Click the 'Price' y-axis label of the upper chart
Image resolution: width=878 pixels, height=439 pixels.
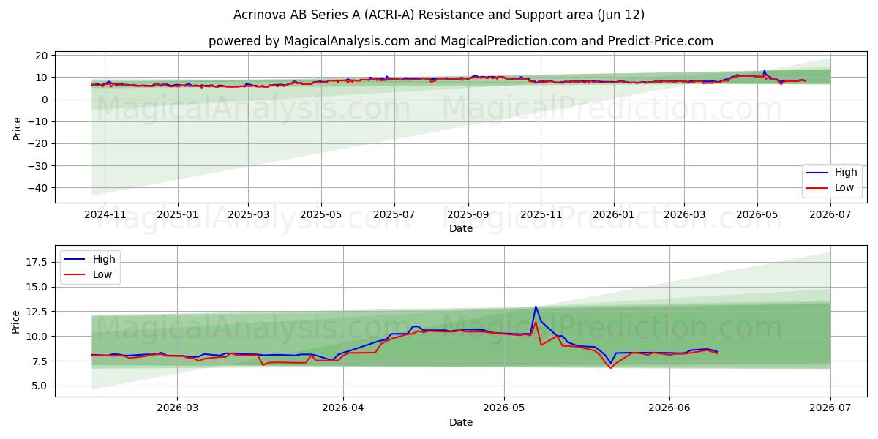tap(17, 128)
